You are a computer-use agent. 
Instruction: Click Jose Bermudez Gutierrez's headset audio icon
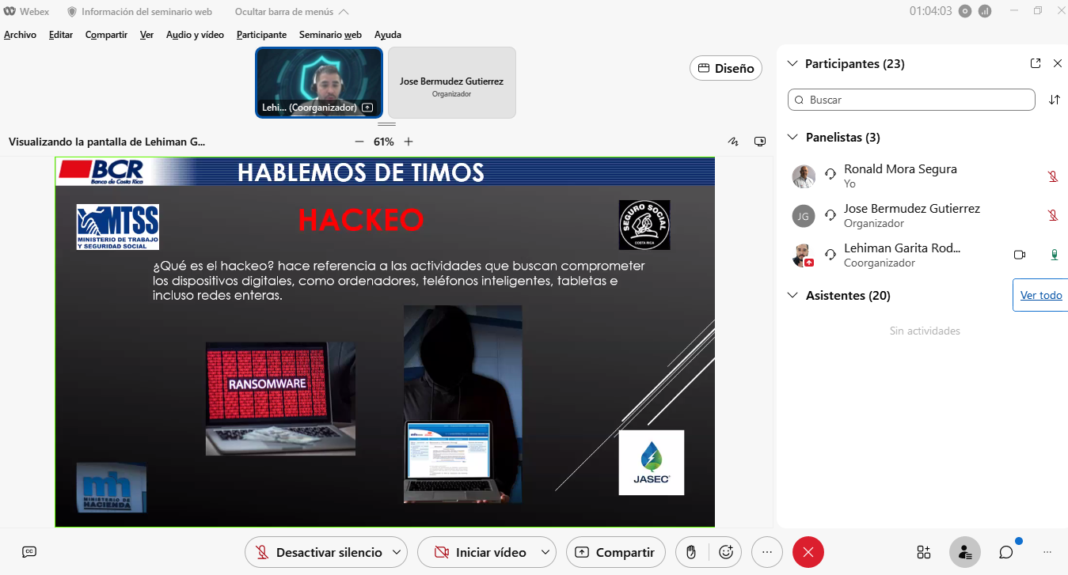[x=830, y=214]
